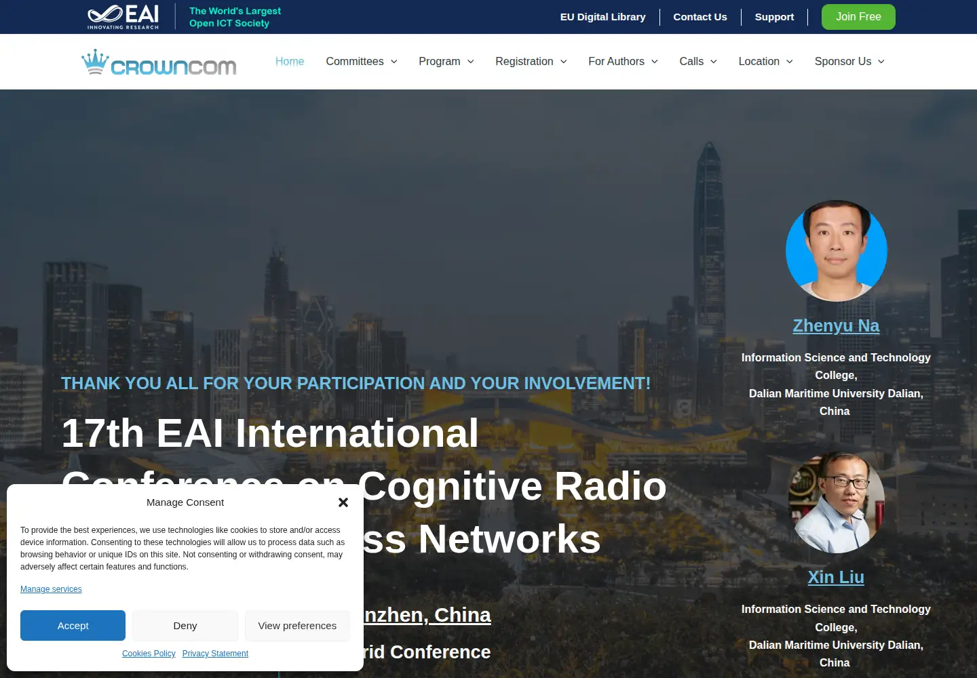Click Xin Liu's portrait photo
The width and height of the screenshot is (977, 678).
(837, 502)
